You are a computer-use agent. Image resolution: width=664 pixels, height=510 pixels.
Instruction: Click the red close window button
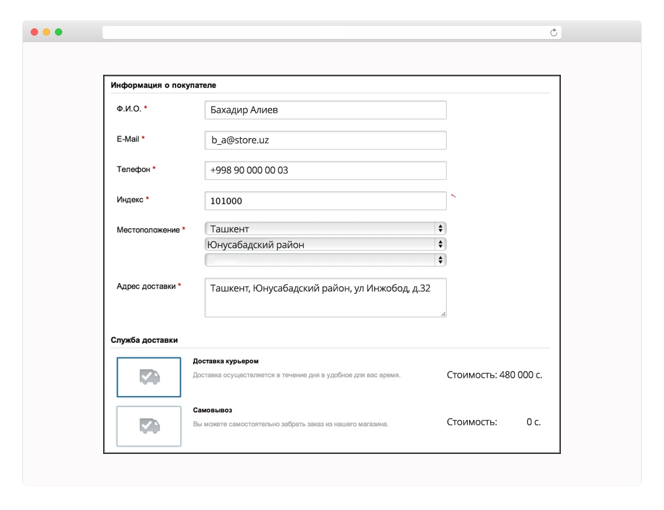tap(34, 32)
